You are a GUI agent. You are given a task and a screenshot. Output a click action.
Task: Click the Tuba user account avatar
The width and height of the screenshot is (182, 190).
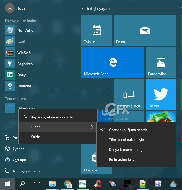(10, 8)
